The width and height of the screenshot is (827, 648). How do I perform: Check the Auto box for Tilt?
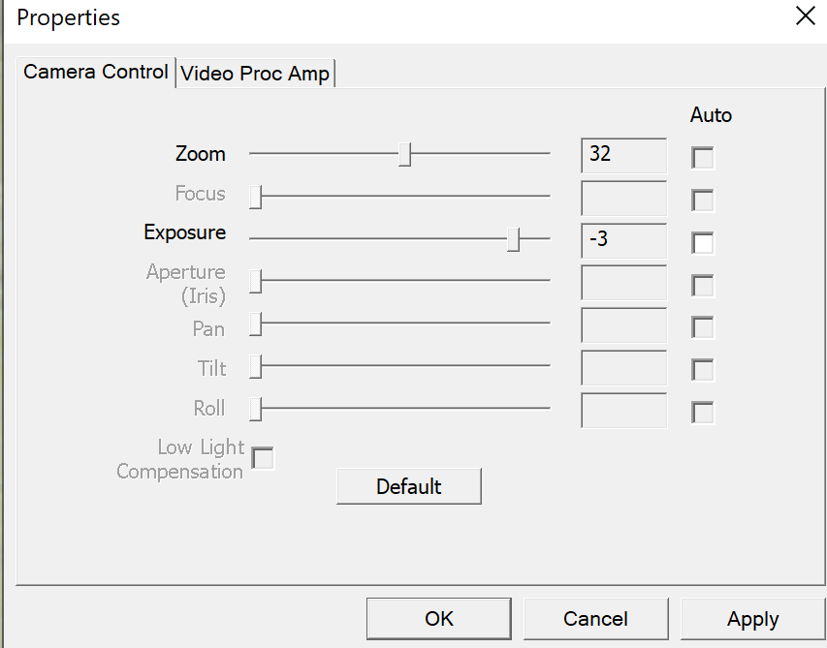(x=703, y=370)
